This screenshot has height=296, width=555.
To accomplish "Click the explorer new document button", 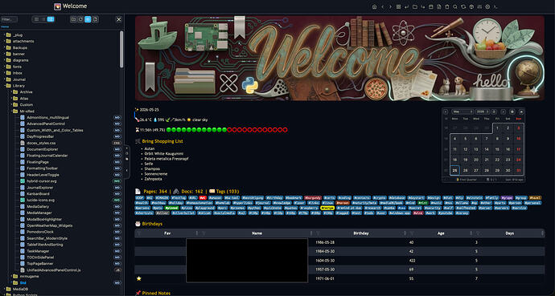I will coord(96,19).
